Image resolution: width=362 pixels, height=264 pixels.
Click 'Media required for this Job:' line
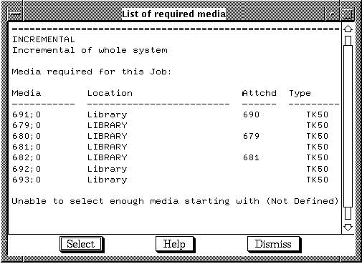coord(92,72)
